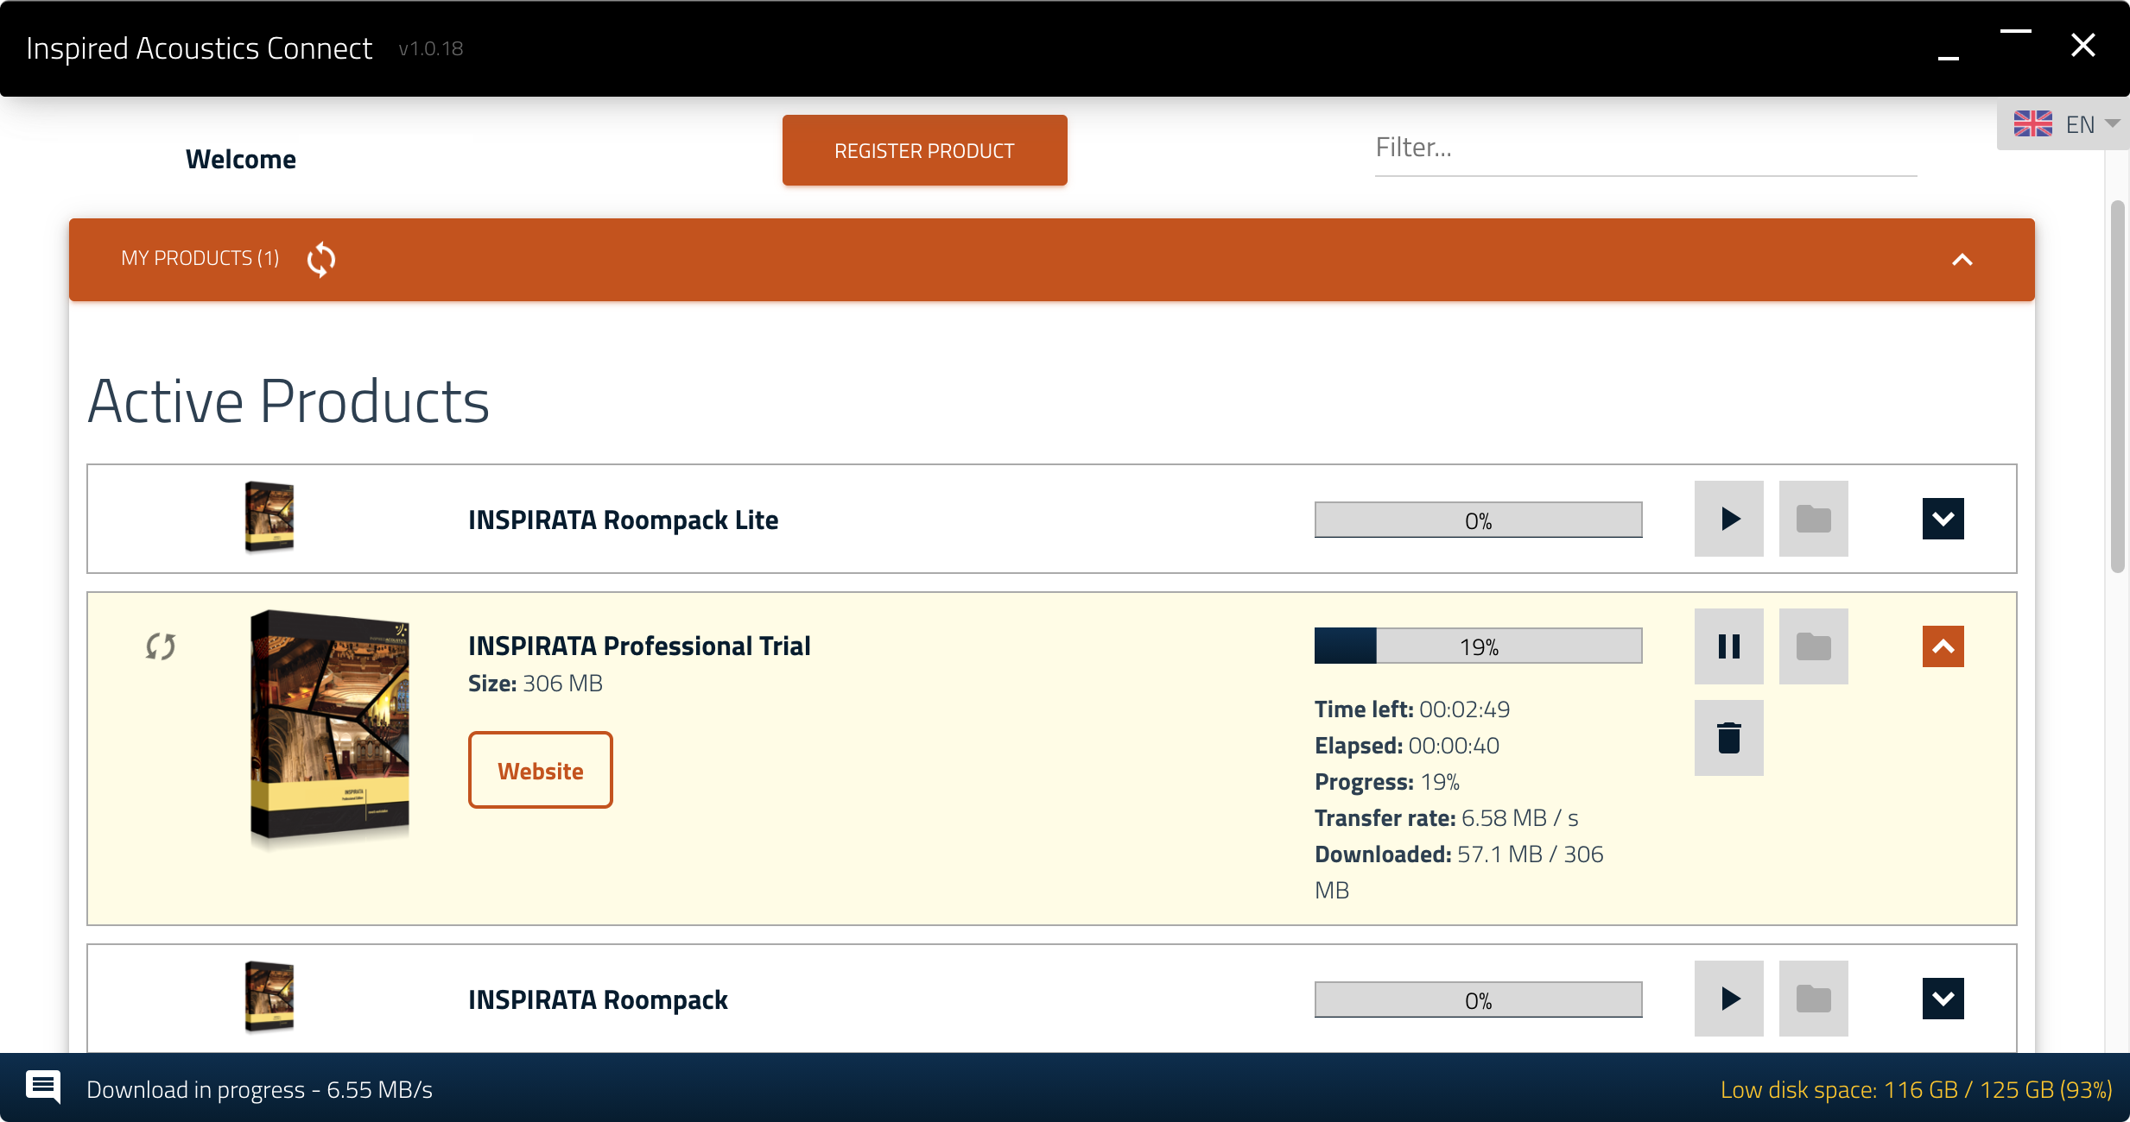Click the Roompack Lite box thumbnail
Screen dimensions: 2130x1122
coord(269,517)
